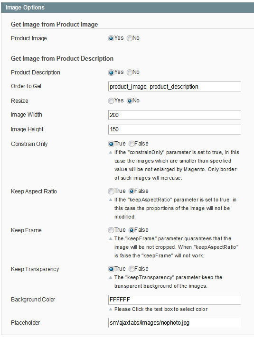The image size is (254, 337).
Task: Select No for Product Image
Action: (129, 38)
